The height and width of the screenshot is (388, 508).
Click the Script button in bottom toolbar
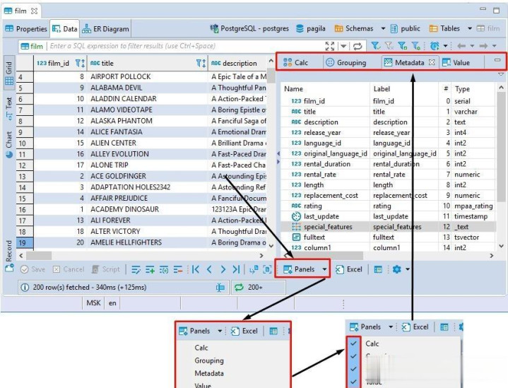point(107,269)
